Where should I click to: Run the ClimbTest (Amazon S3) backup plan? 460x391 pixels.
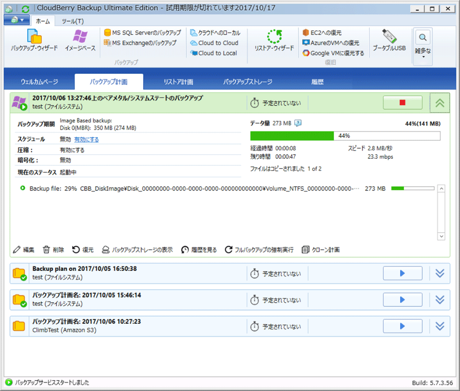402,326
